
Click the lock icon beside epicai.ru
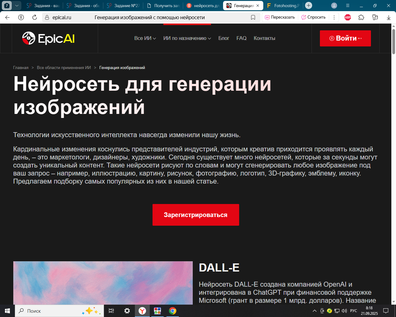[47, 17]
